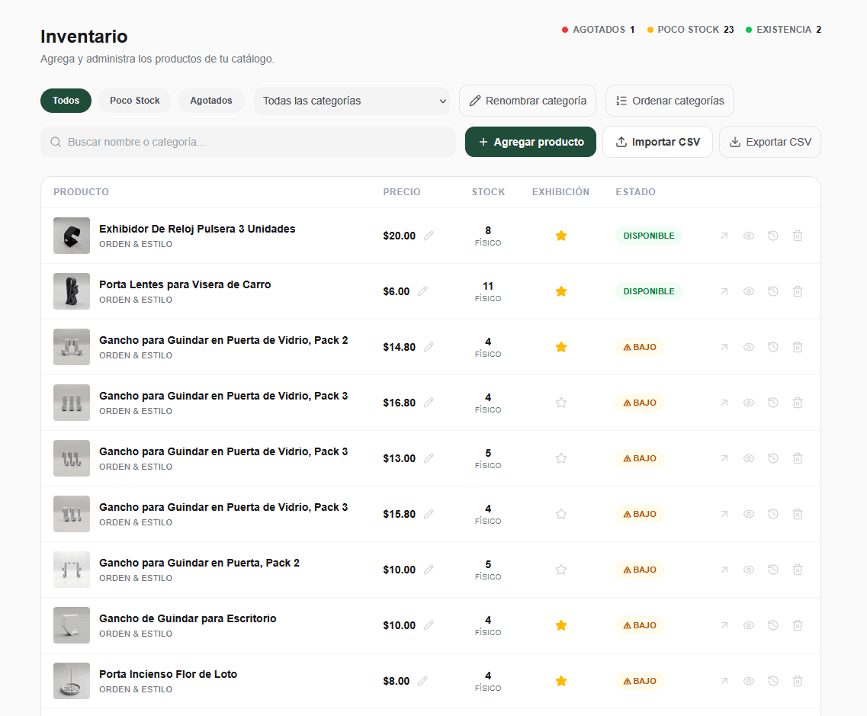Open arrow link for Porta Incienso Flor de Loto
The height and width of the screenshot is (716, 867).
724,681
